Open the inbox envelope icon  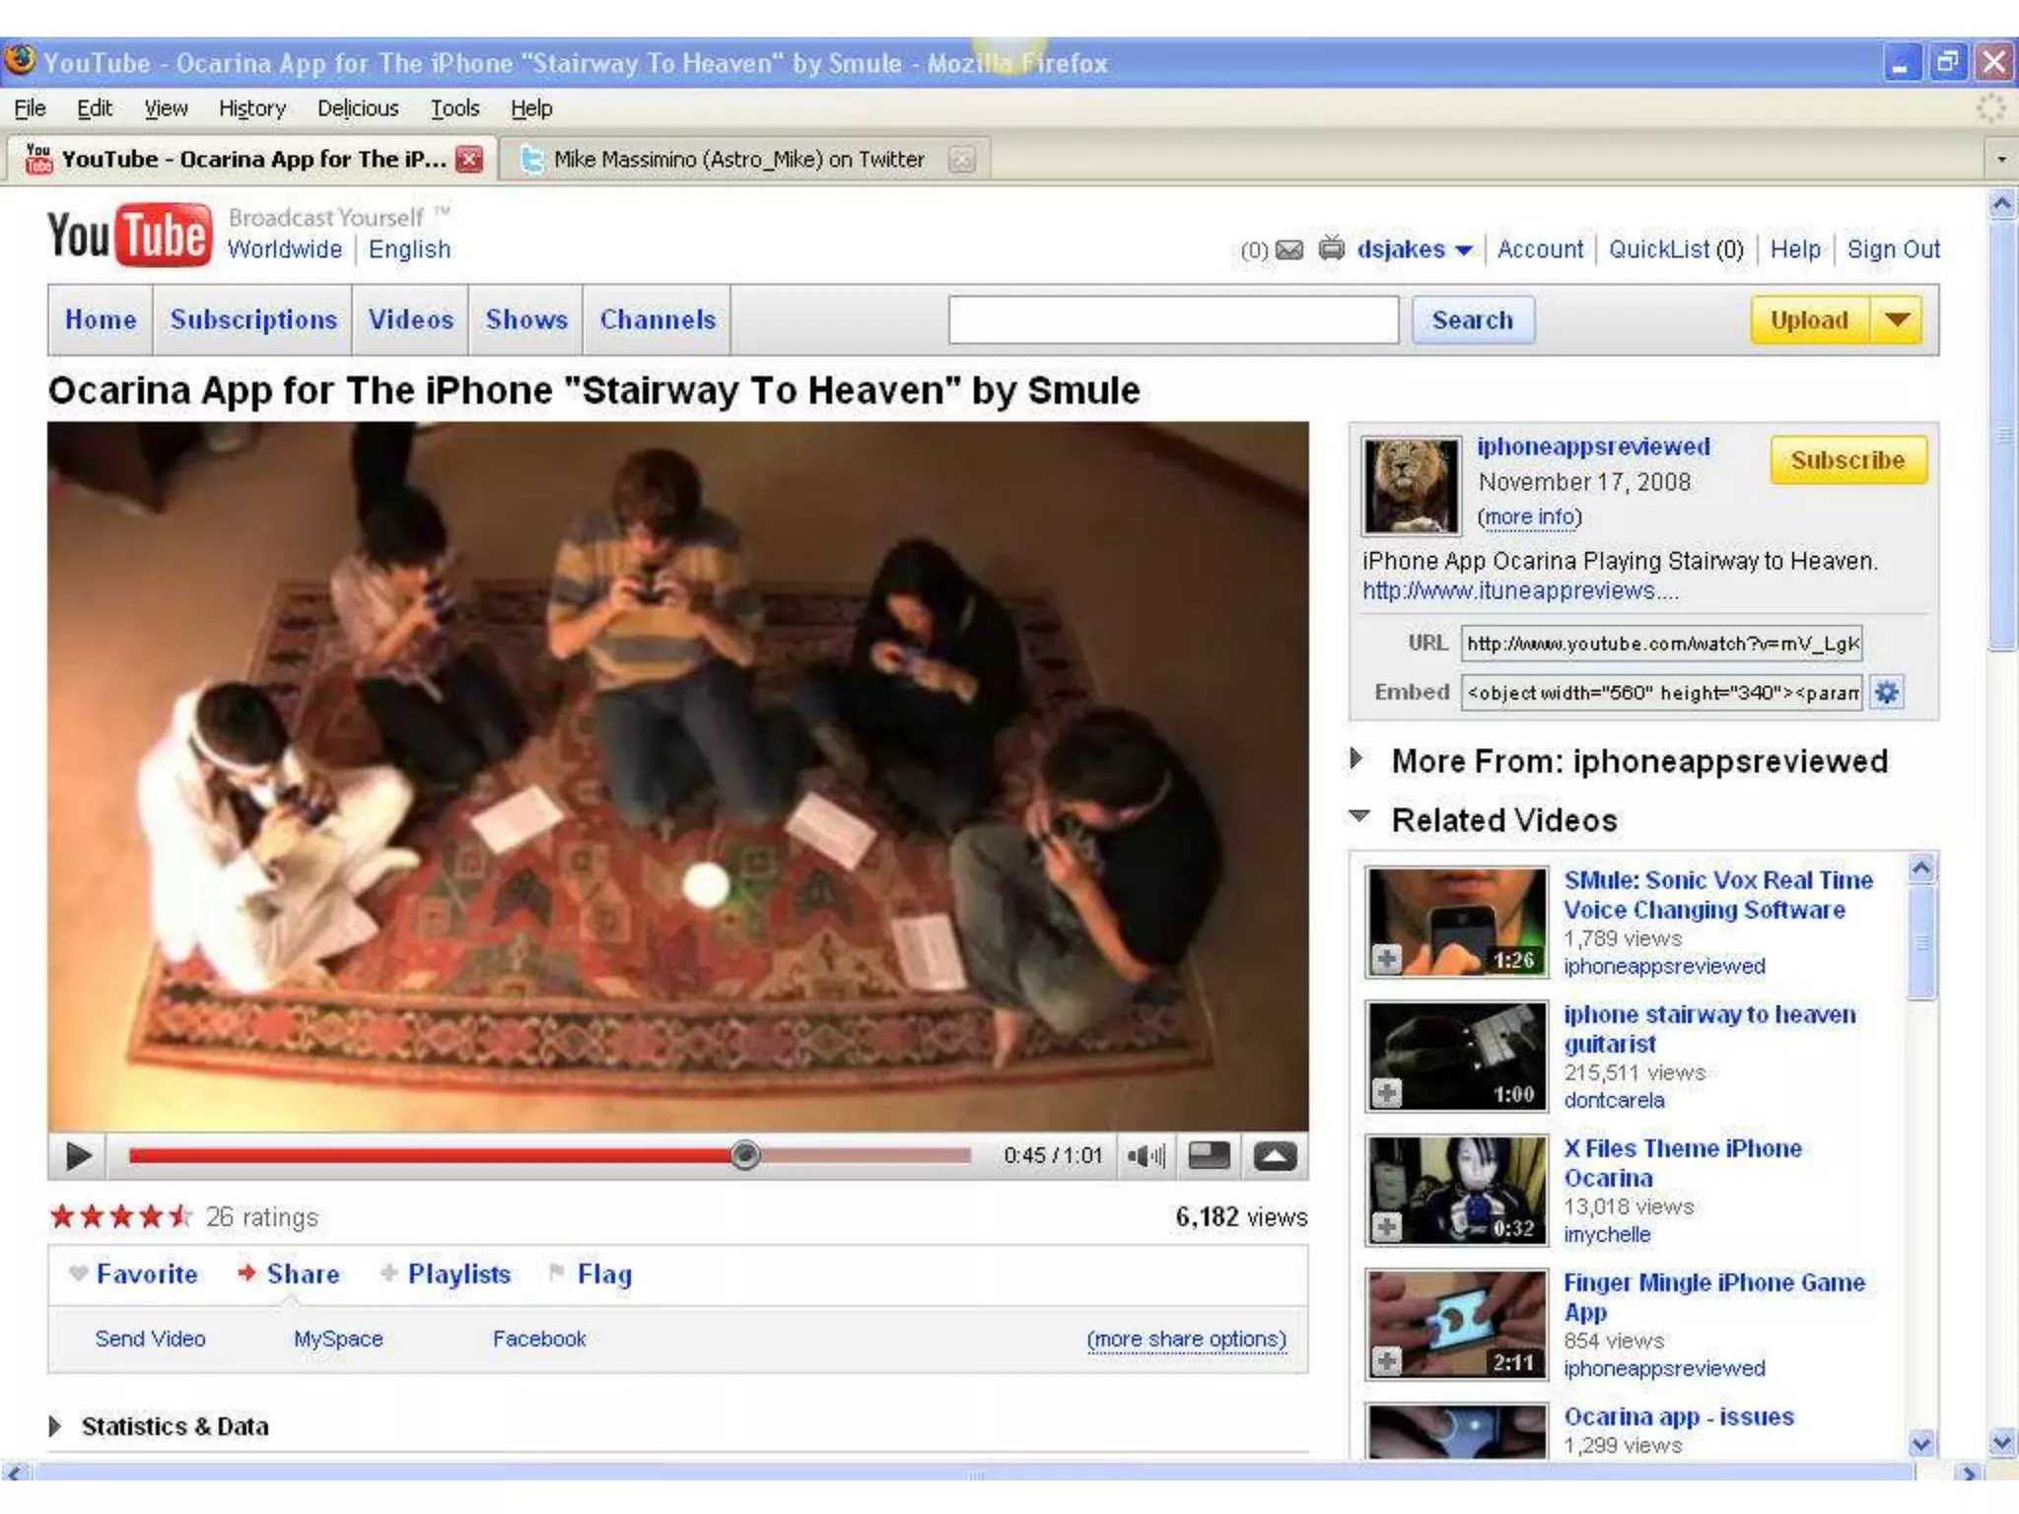pos(1289,250)
